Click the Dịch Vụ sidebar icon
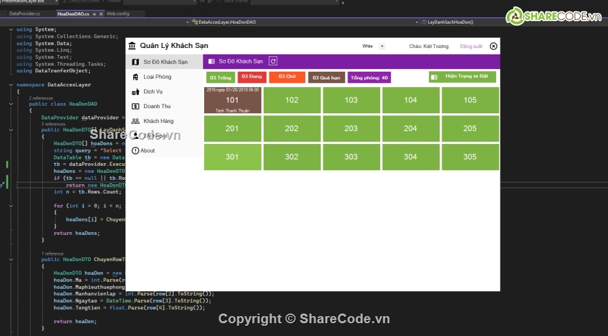Viewport: 608px width, 336px height. click(x=135, y=92)
